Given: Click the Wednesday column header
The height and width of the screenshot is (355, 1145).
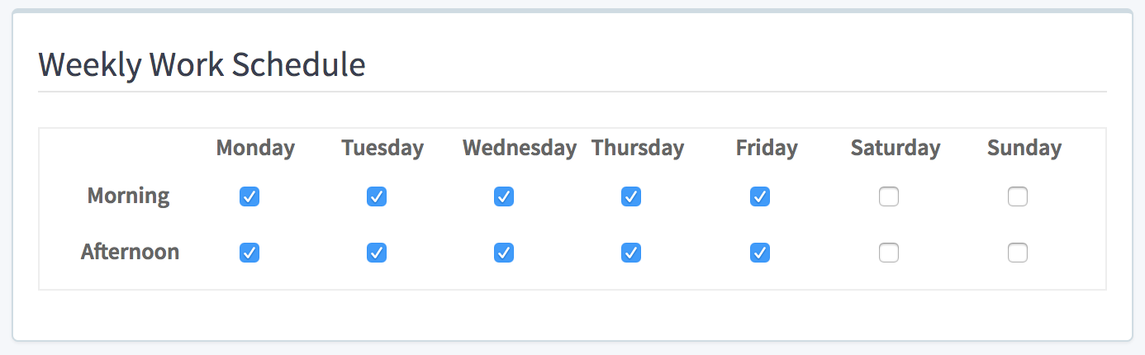Looking at the screenshot, I should 519,148.
